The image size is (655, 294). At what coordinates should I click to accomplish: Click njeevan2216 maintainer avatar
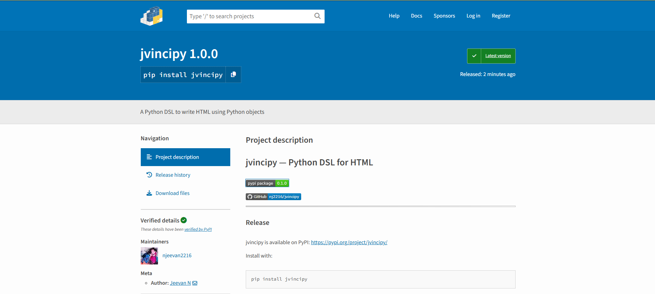pos(149,256)
